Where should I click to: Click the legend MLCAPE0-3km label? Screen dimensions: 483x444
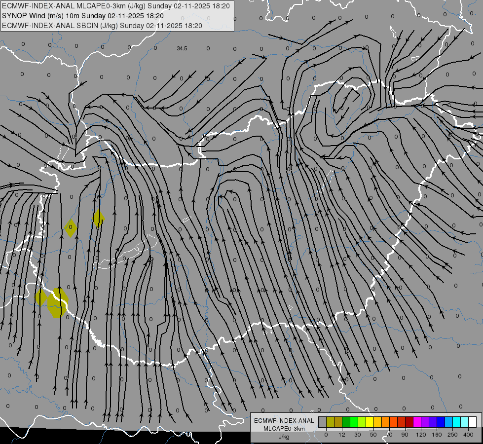284,429
